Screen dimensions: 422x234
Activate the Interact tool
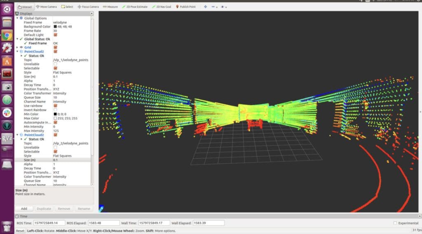25,7
